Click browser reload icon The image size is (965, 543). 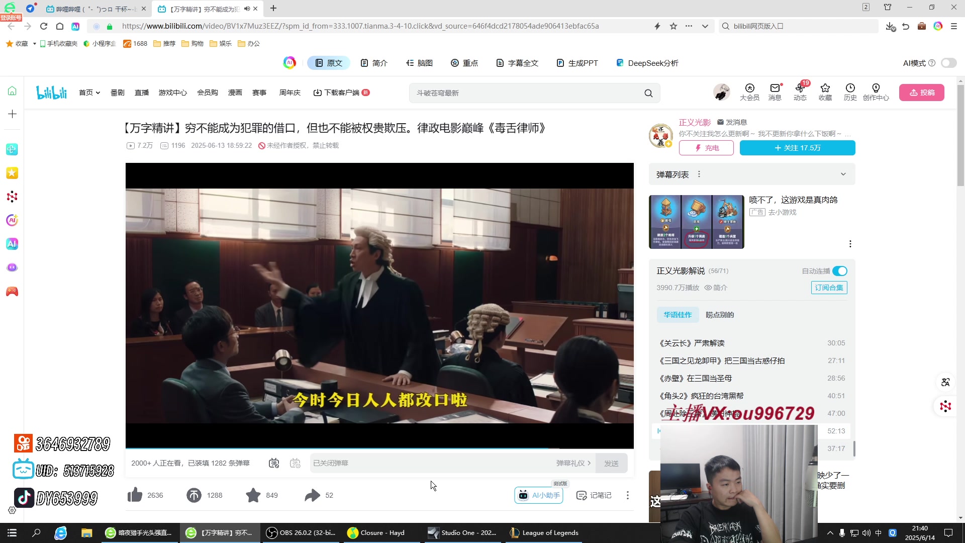[44, 26]
